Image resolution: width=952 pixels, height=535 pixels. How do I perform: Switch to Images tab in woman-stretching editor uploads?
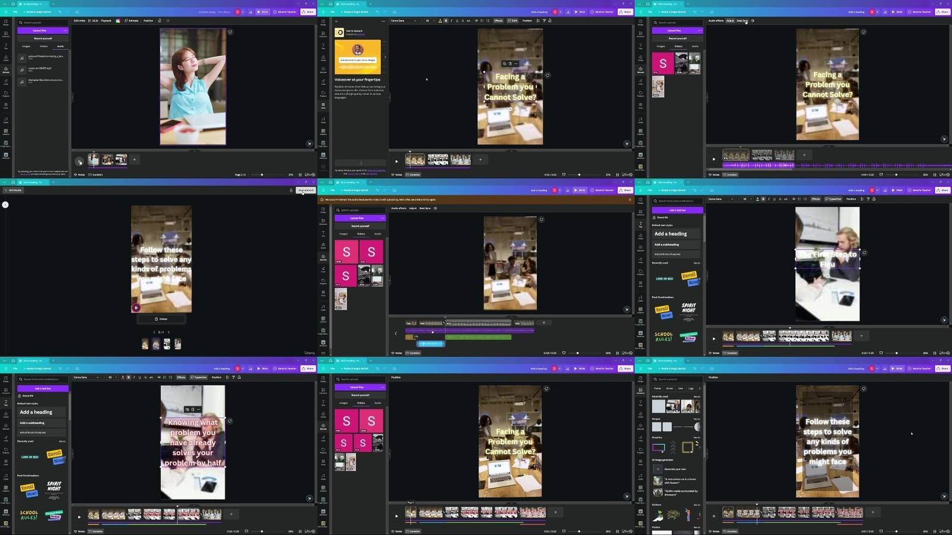click(26, 46)
